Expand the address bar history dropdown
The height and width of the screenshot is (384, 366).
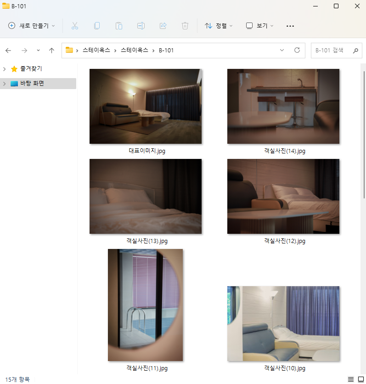(282, 50)
